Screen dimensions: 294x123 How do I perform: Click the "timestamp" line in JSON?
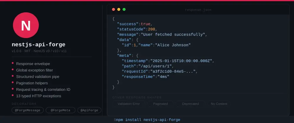pos(168,61)
